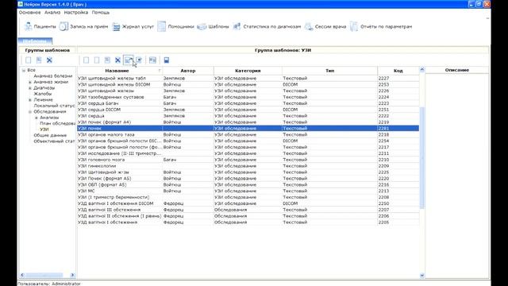Collapse the Обследования tree node
The width and height of the screenshot is (508, 286).
coord(30,111)
